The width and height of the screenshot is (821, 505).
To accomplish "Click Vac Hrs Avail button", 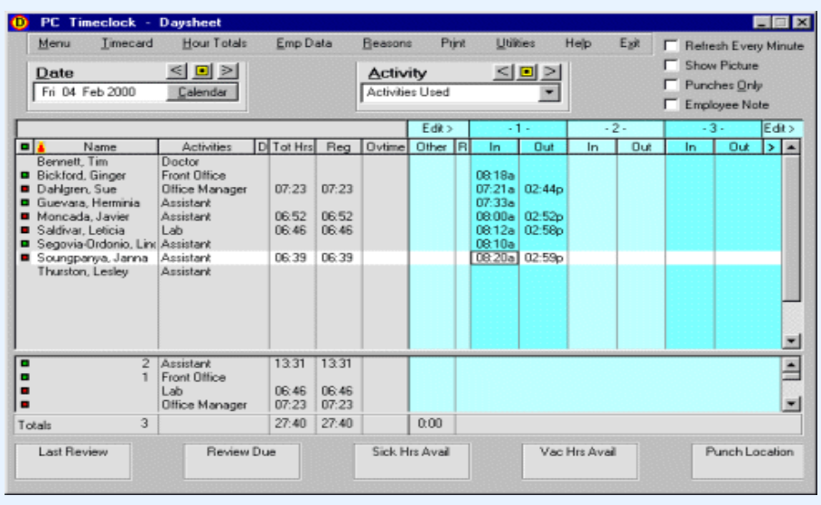I will click(x=579, y=461).
